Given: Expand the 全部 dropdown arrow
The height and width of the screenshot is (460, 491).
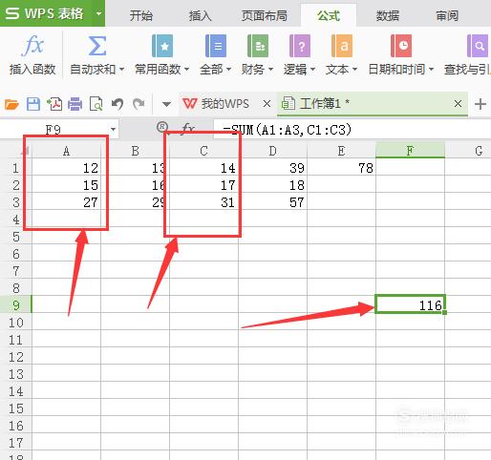Looking at the screenshot, I should [x=228, y=69].
